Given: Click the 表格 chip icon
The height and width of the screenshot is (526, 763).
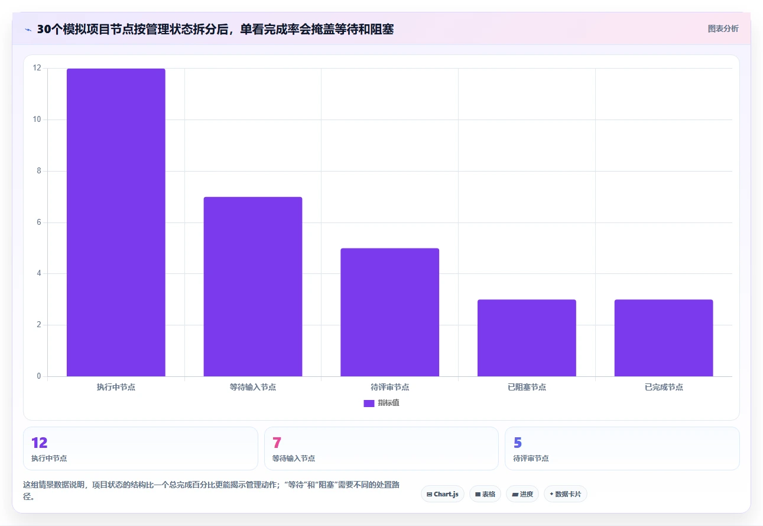Looking at the screenshot, I should pyautogui.click(x=478, y=494).
